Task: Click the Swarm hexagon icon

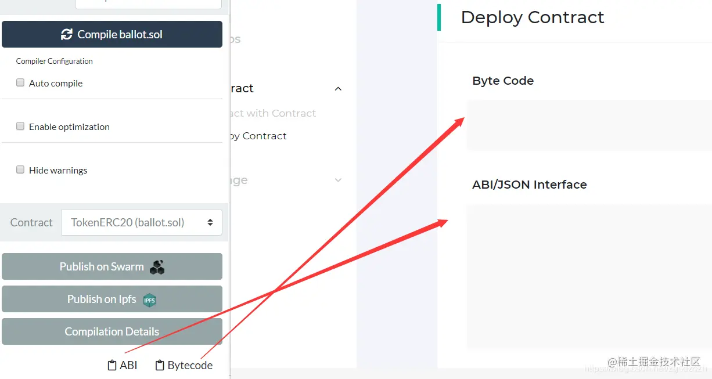Action: point(157,267)
